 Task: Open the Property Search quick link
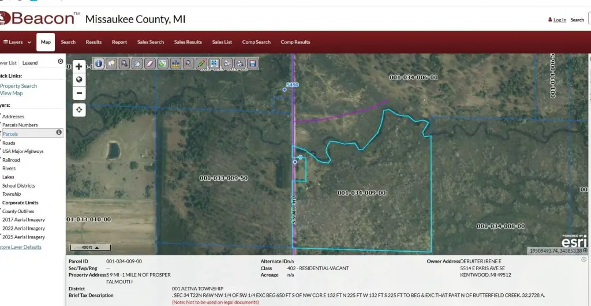click(x=18, y=86)
